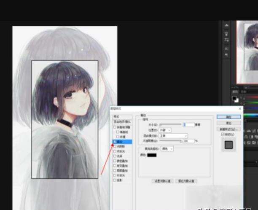Focus the 大小 size value input field

(x=188, y=125)
